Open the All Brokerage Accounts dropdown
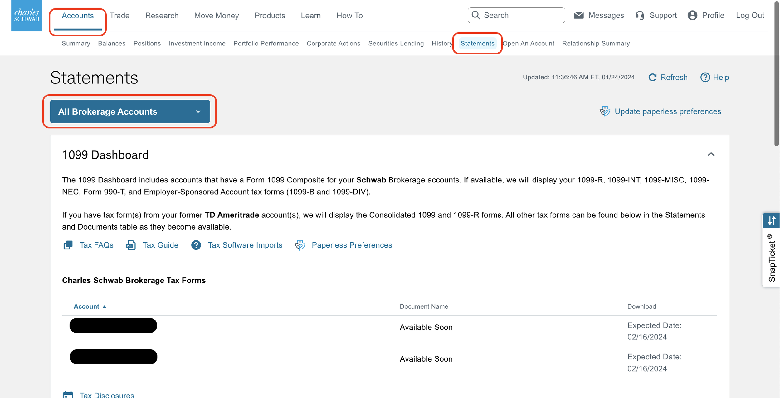 pos(130,111)
